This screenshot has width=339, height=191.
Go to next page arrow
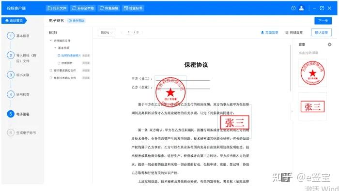[x=142, y=32]
